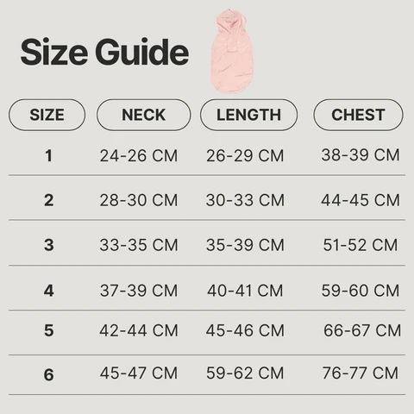Select the CHEST column header pill

(358, 115)
